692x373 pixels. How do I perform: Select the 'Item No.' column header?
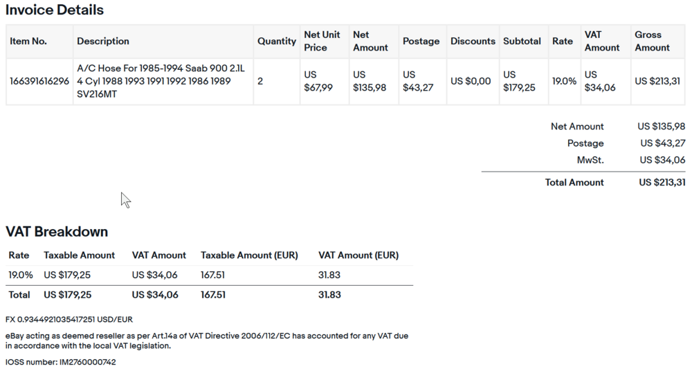pyautogui.click(x=28, y=41)
